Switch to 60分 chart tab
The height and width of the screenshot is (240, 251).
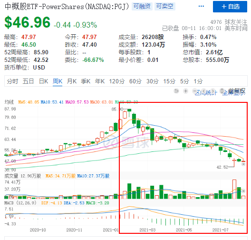135,81
